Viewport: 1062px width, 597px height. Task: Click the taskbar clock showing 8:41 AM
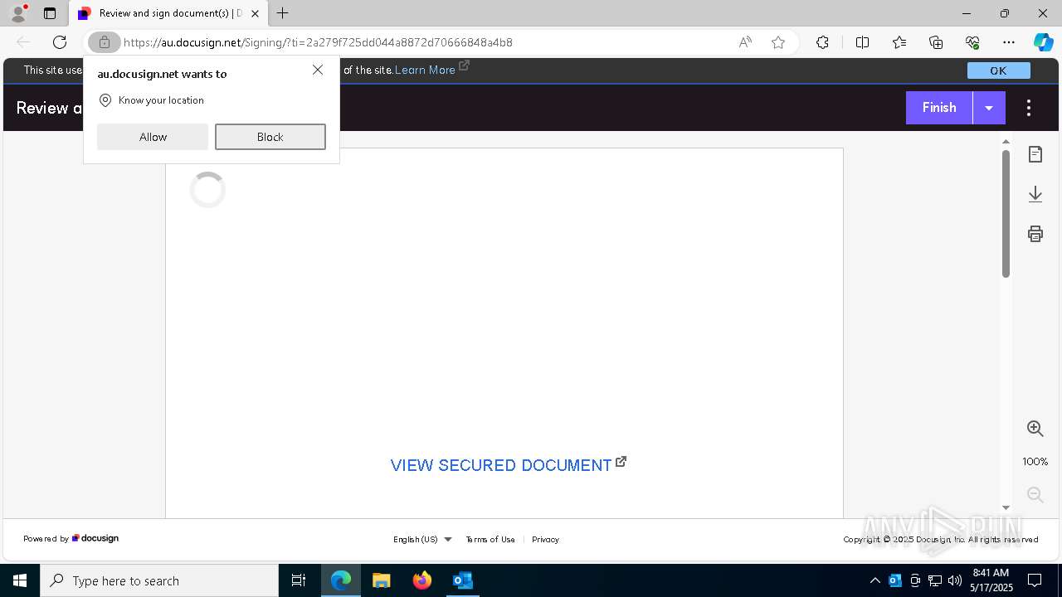991,580
